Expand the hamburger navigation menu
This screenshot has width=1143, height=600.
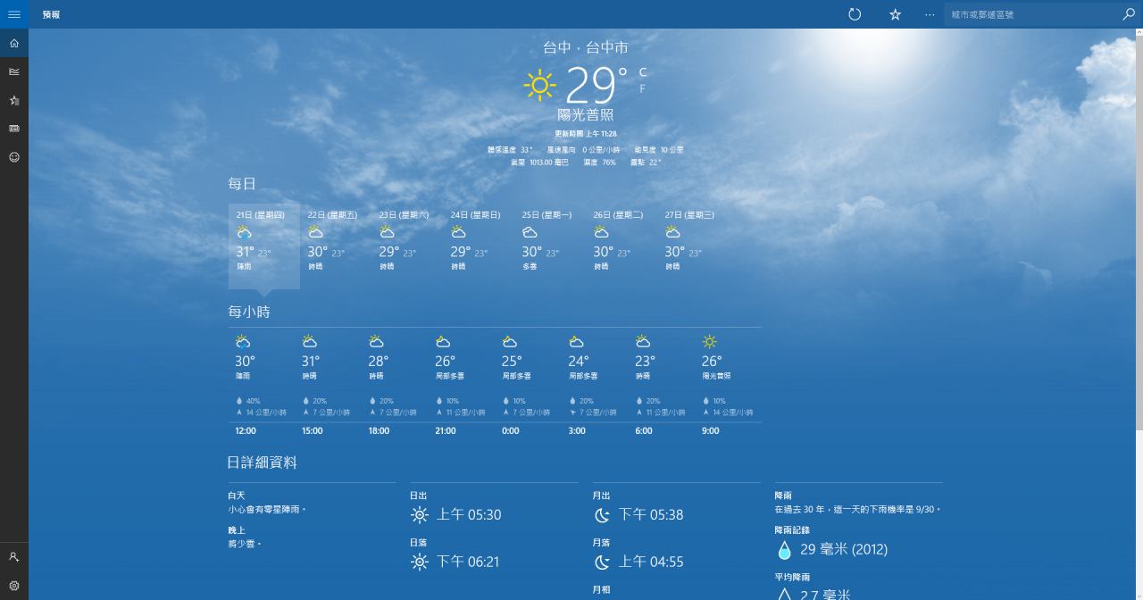(x=14, y=14)
